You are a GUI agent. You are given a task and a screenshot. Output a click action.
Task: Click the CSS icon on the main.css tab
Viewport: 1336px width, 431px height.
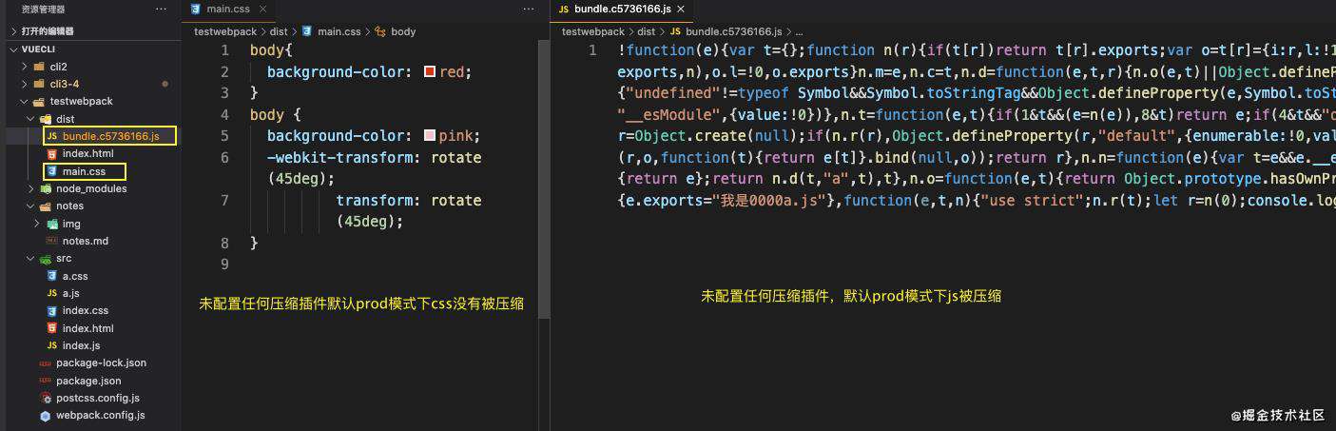point(195,9)
